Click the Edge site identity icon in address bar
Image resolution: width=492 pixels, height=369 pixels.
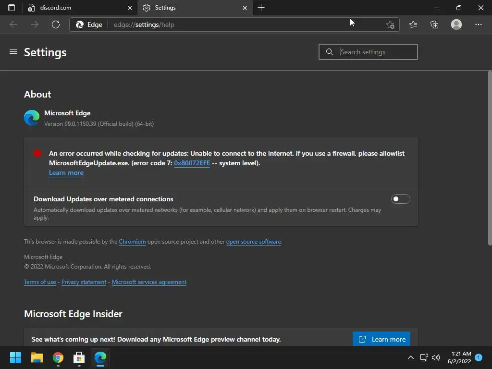[89, 25]
